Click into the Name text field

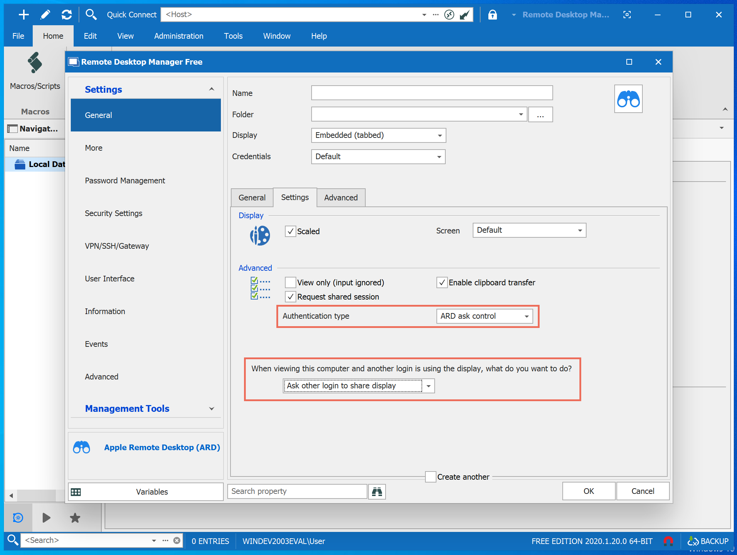coord(431,93)
